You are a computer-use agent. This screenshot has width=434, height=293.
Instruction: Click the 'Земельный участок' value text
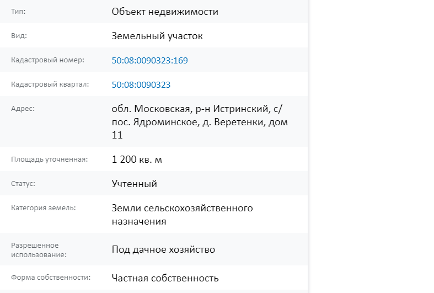coord(157,36)
